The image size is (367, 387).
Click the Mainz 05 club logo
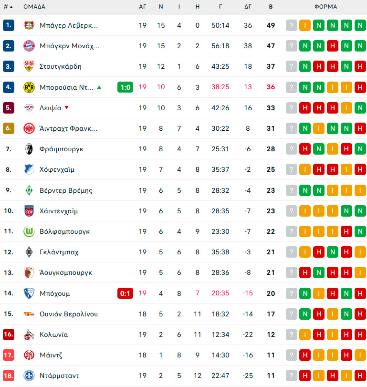coord(29,355)
